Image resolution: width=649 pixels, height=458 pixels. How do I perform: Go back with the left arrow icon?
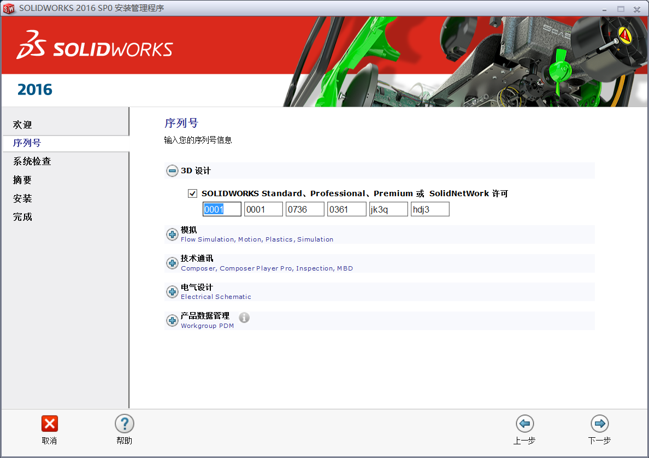click(x=525, y=423)
